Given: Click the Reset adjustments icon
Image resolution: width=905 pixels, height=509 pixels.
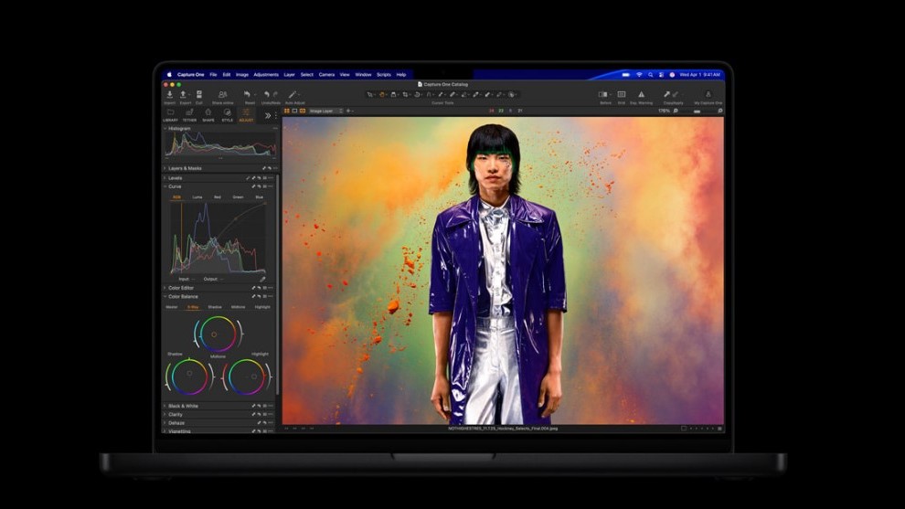Looking at the screenshot, I should tap(247, 94).
